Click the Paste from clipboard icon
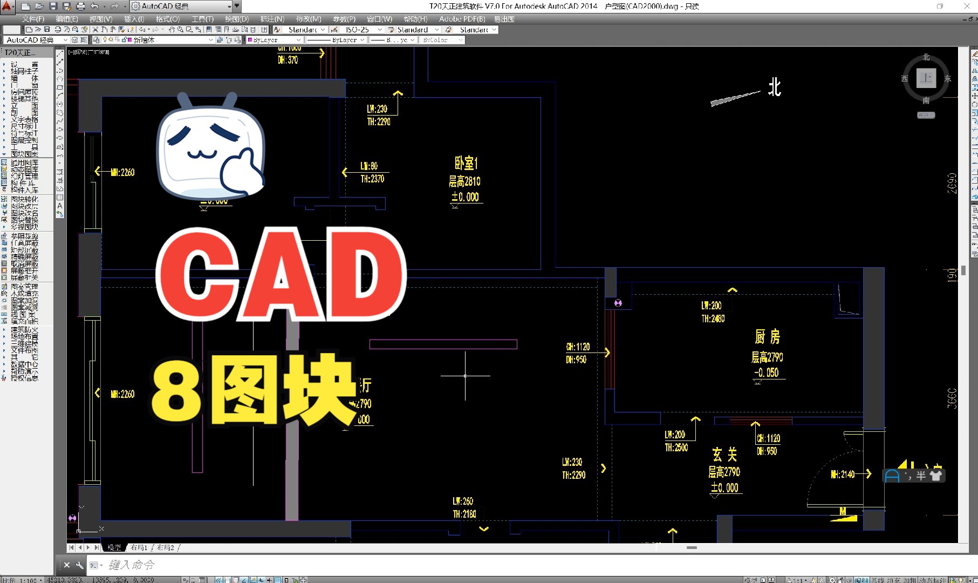Screen dimensions: 978x583 coord(113,30)
